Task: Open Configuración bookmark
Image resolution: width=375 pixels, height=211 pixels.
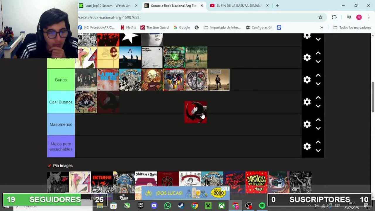Action: [259, 27]
